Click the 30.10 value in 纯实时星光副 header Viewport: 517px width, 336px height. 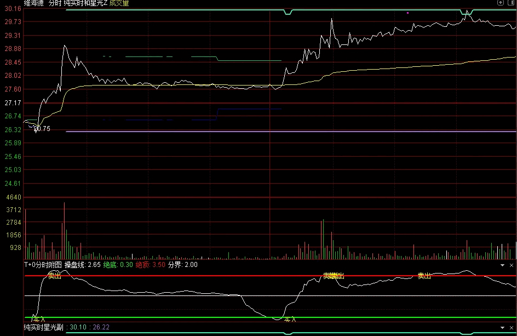(78, 327)
